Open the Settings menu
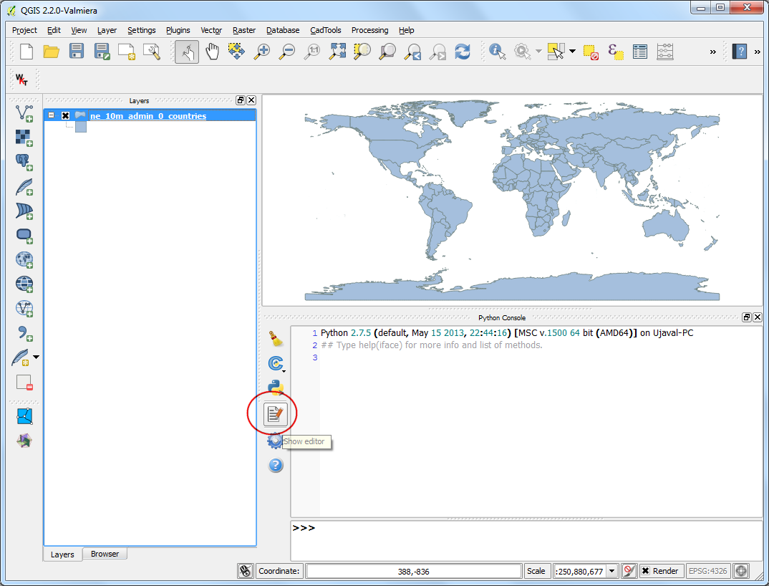The image size is (769, 586). pos(141,30)
